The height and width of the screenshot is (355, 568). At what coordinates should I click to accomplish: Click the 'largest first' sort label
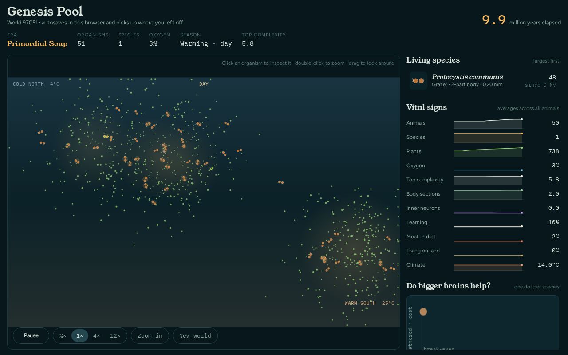[546, 61]
